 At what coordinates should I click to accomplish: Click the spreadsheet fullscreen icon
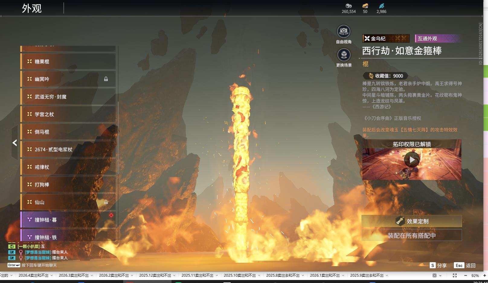(455, 275)
